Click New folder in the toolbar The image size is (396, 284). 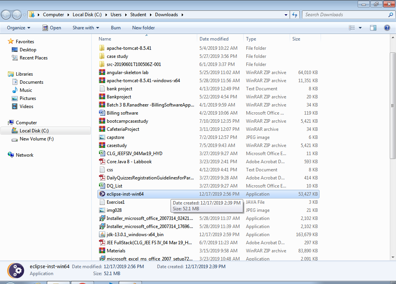pos(143,28)
